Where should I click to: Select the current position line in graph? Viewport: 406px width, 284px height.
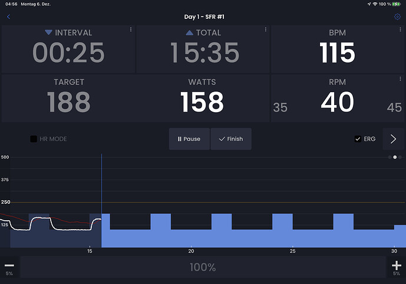point(101,201)
